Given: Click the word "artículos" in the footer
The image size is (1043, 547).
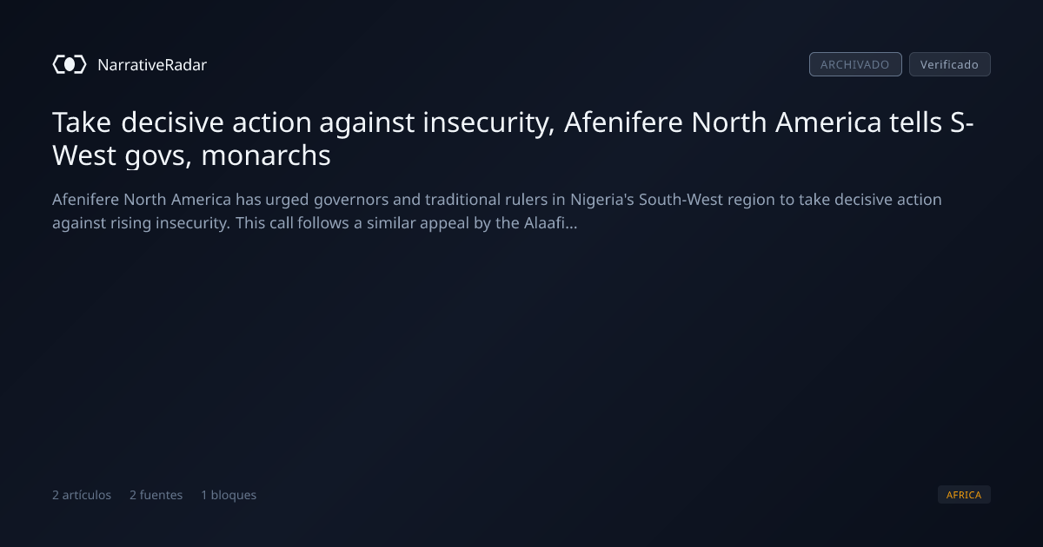Looking at the screenshot, I should (87, 495).
